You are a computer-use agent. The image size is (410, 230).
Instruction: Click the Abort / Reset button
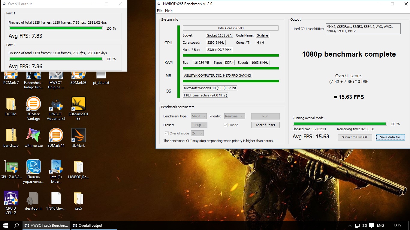[265, 125]
